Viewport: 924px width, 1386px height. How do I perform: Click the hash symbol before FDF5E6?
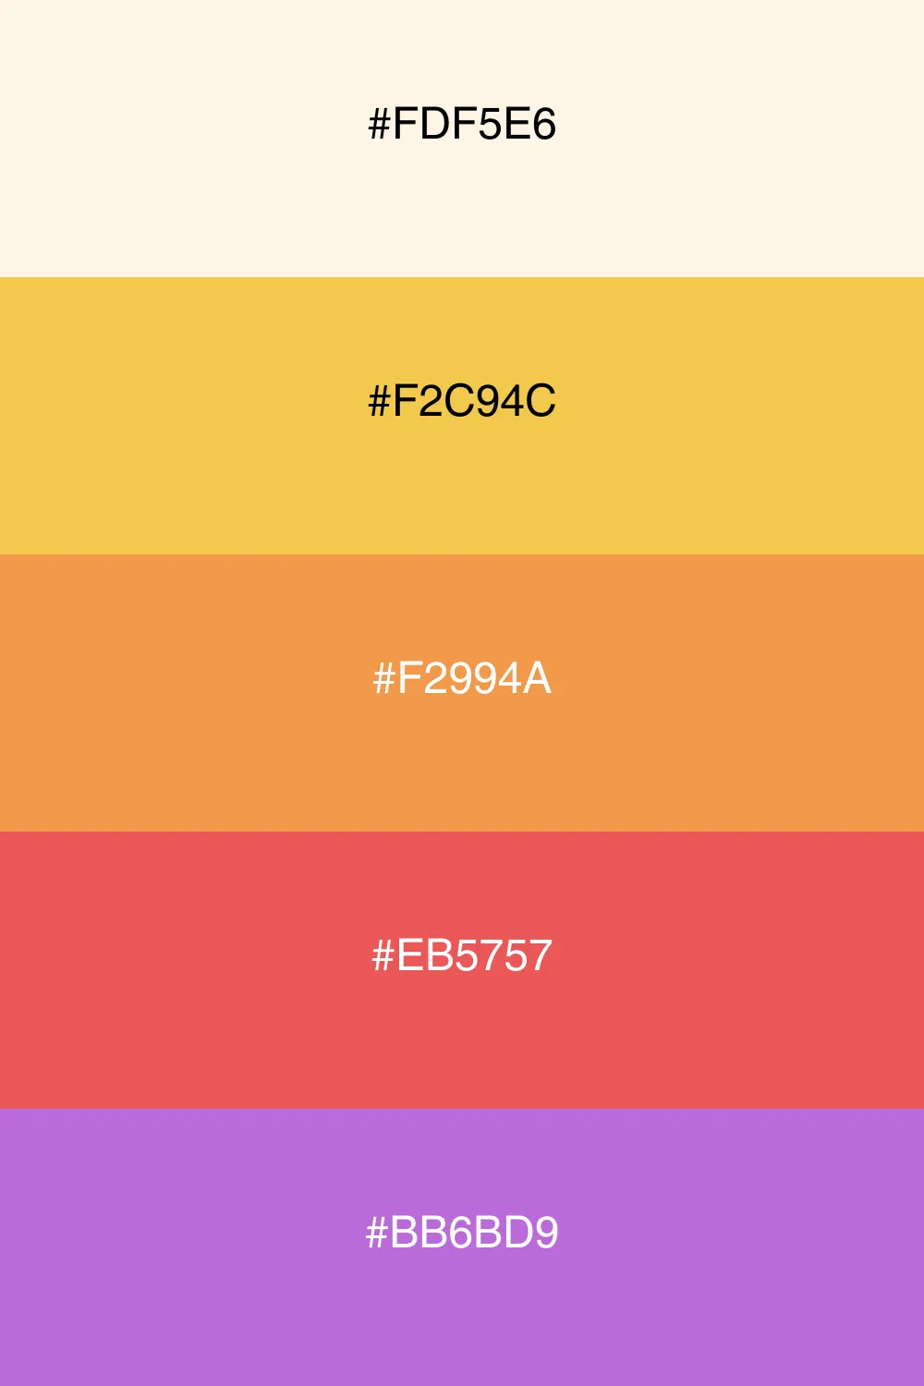[379, 124]
